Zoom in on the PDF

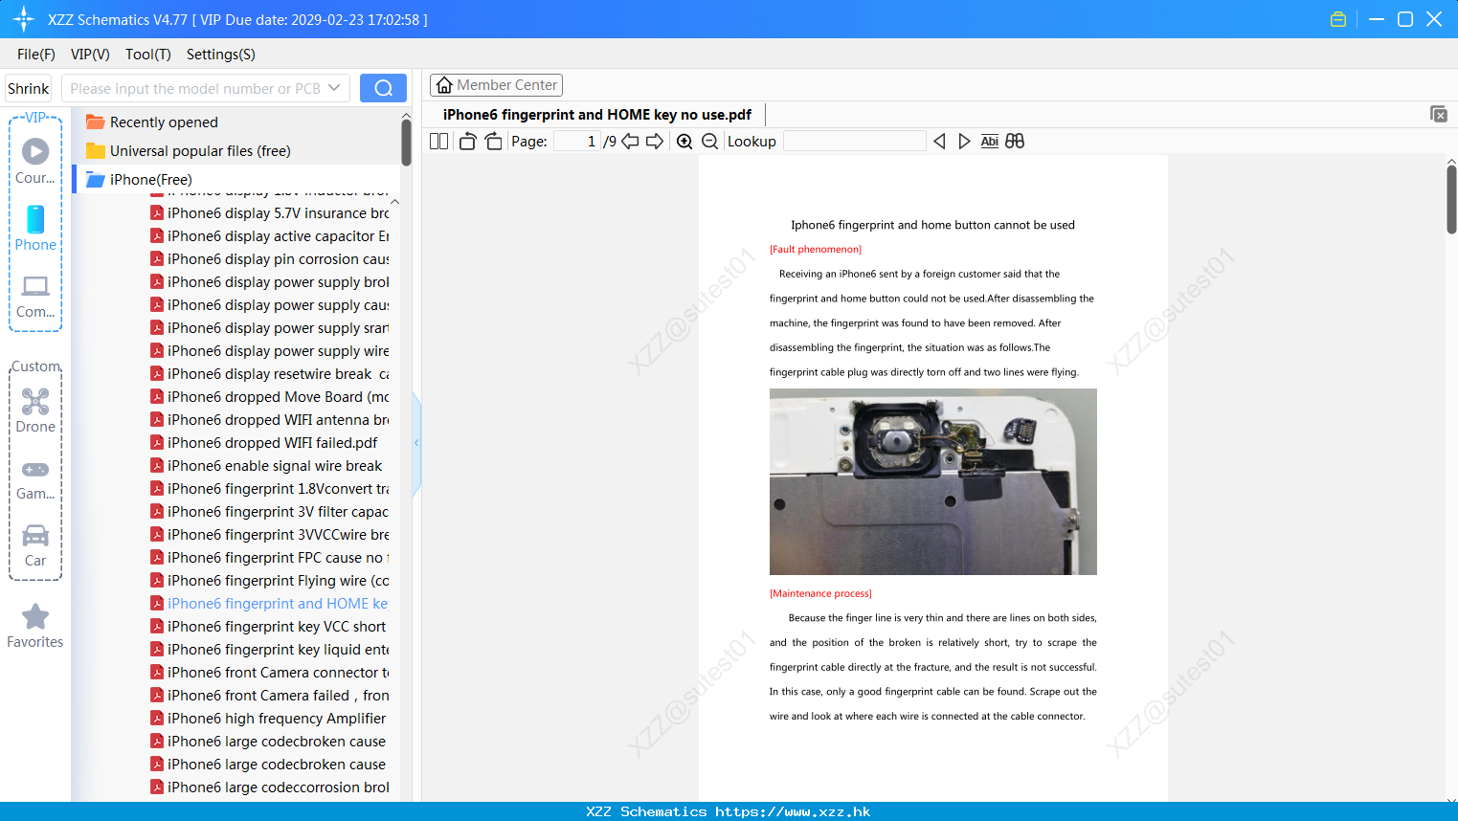coord(684,141)
